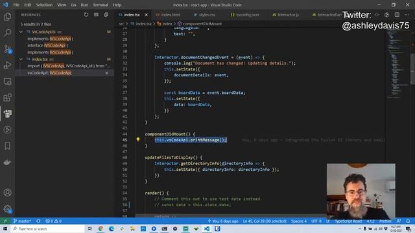Image resolution: width=415 pixels, height=233 pixels.
Task: Open notifications bell in status bar
Action: coord(408,221)
